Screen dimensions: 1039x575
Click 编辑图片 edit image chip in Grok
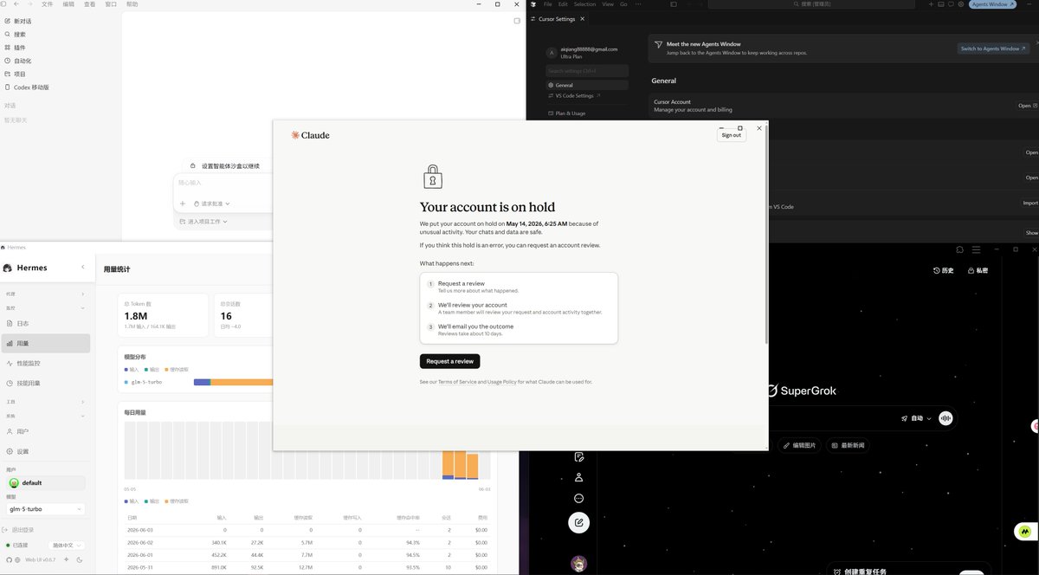(800, 445)
